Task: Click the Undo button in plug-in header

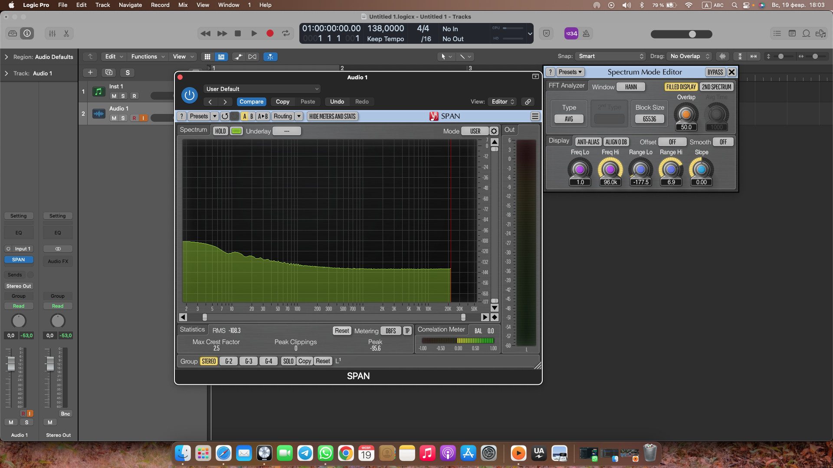Action: [x=337, y=102]
